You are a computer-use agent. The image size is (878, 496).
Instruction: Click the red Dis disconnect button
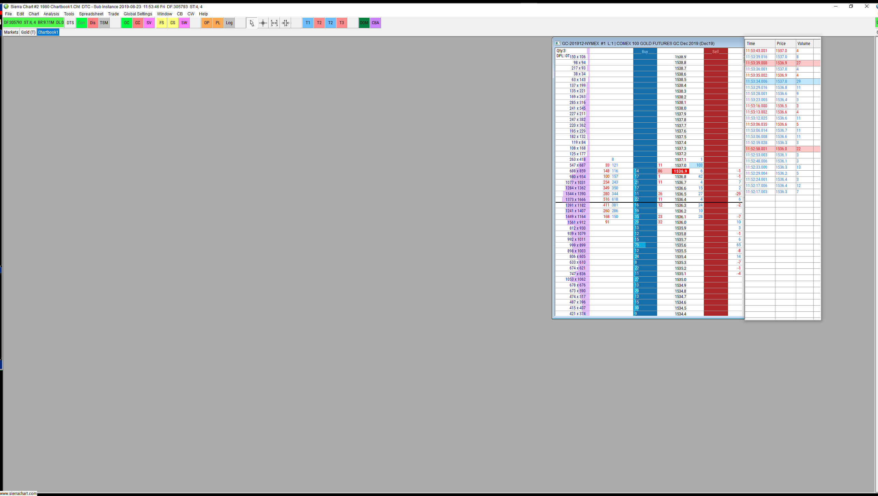(93, 23)
